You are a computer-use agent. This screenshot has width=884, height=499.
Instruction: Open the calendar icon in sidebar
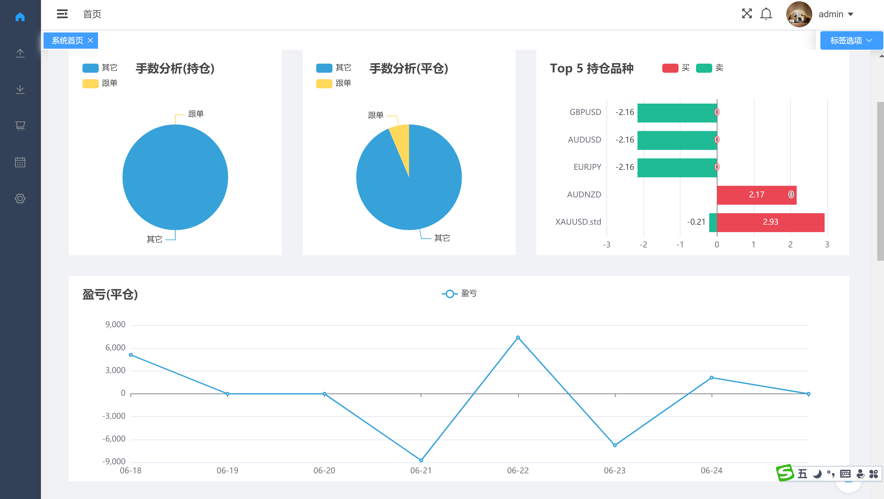coord(20,162)
